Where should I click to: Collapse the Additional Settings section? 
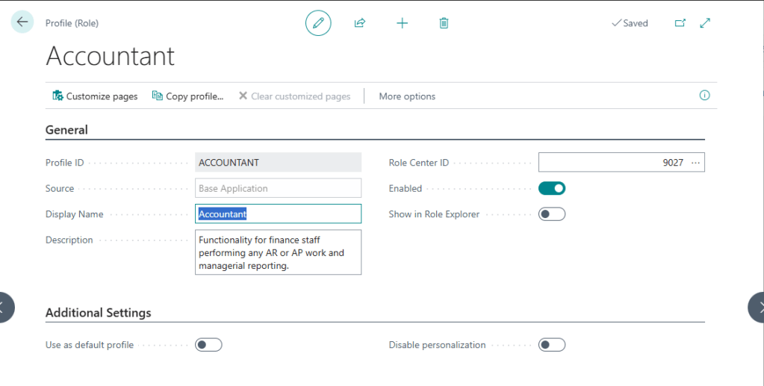click(99, 313)
